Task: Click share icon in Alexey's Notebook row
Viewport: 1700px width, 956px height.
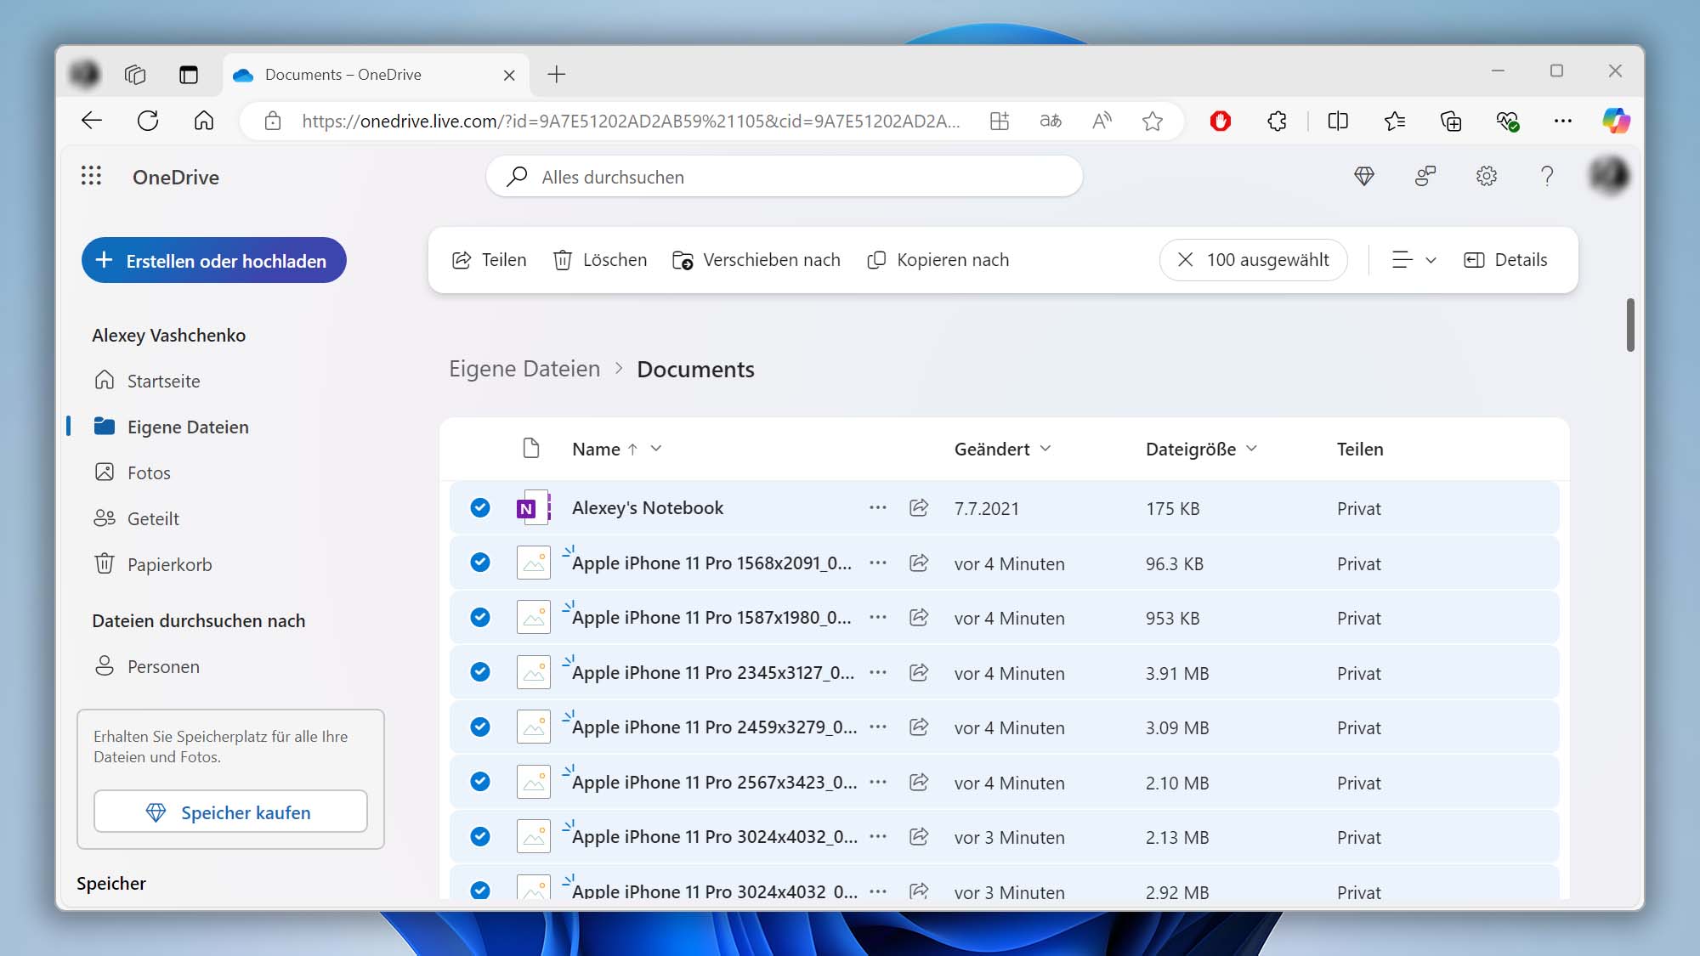Action: pos(919,508)
